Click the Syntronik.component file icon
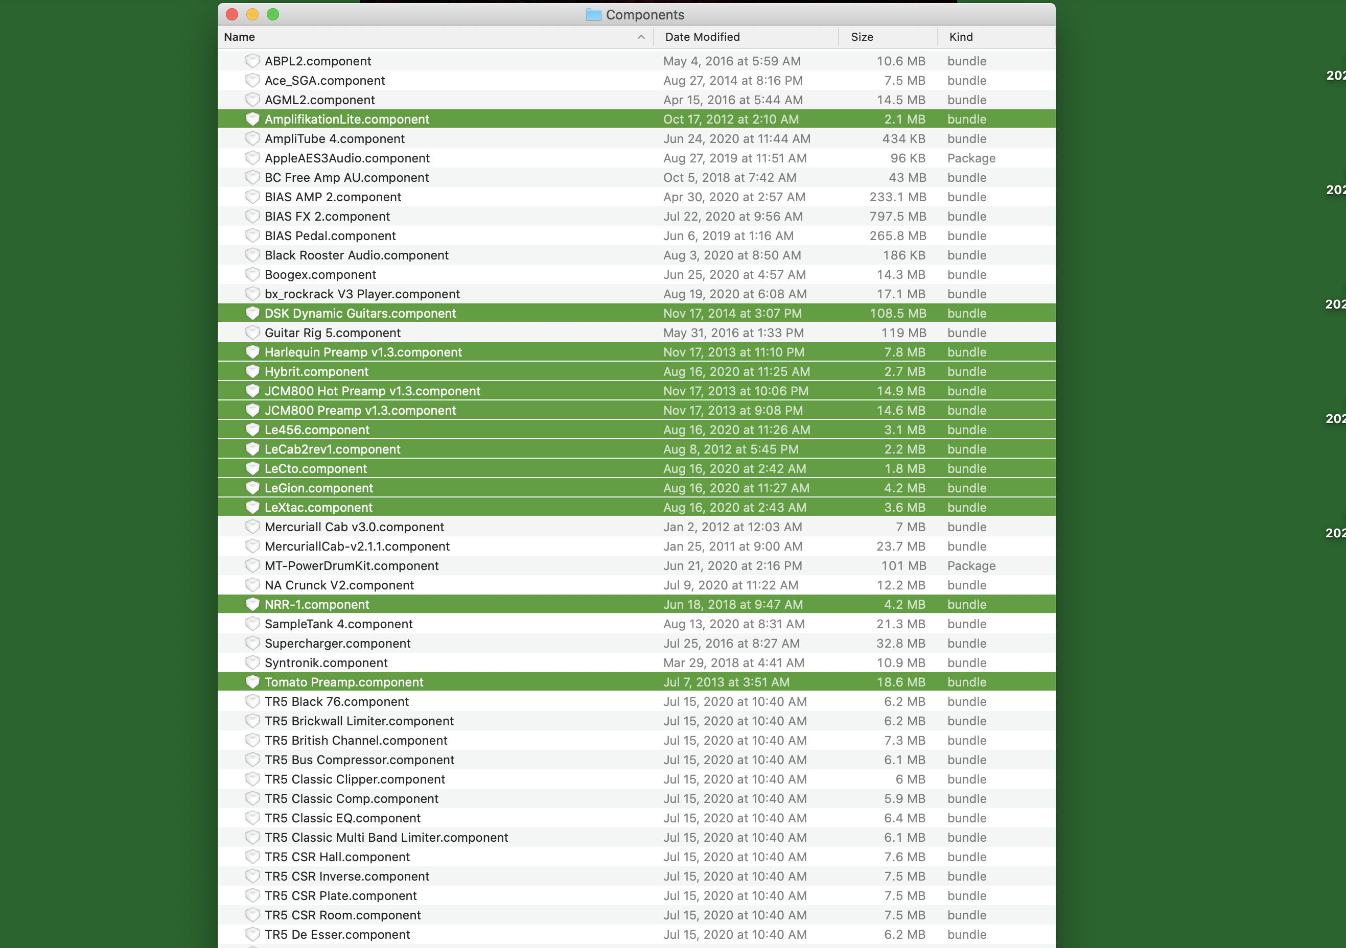Image resolution: width=1346 pixels, height=948 pixels. tap(252, 662)
